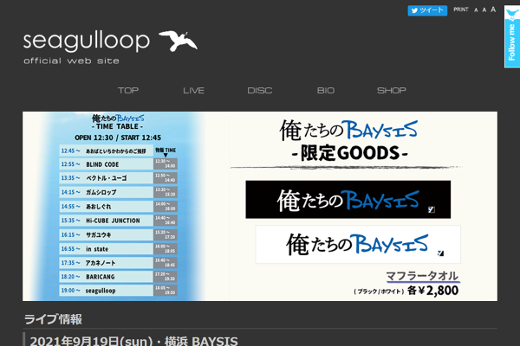520x346 pixels.
Task: Click the 'マフラータオル' product label
Action: click(x=422, y=276)
